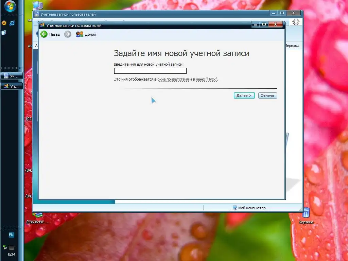Click the loading spinner icon in back window
This screenshot has height=261, width=348.
click(x=296, y=22)
